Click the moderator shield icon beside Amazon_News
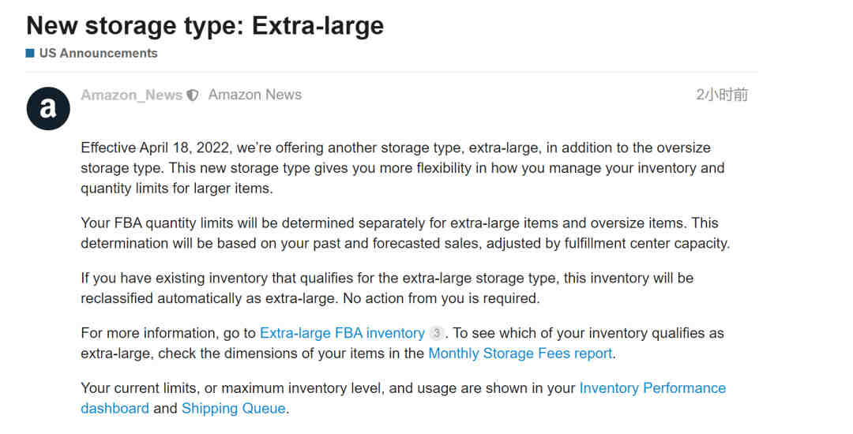Screen dimensions: 853x434 point(193,95)
